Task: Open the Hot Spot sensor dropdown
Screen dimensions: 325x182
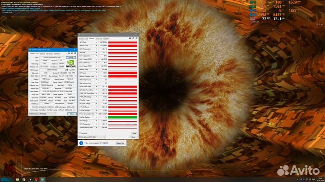Action: coord(97,53)
